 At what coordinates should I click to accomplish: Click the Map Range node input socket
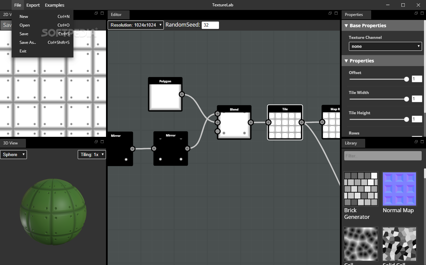click(322, 122)
